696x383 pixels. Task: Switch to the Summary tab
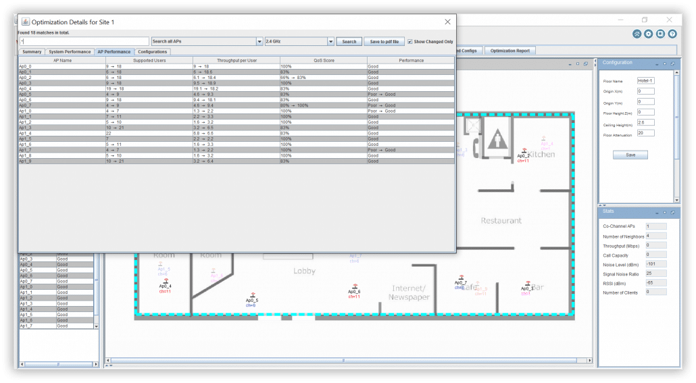point(32,51)
